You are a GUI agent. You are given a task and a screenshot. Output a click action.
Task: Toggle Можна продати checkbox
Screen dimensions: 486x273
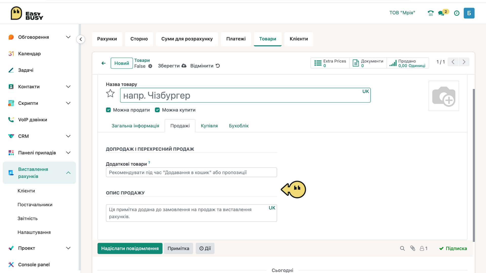(108, 110)
